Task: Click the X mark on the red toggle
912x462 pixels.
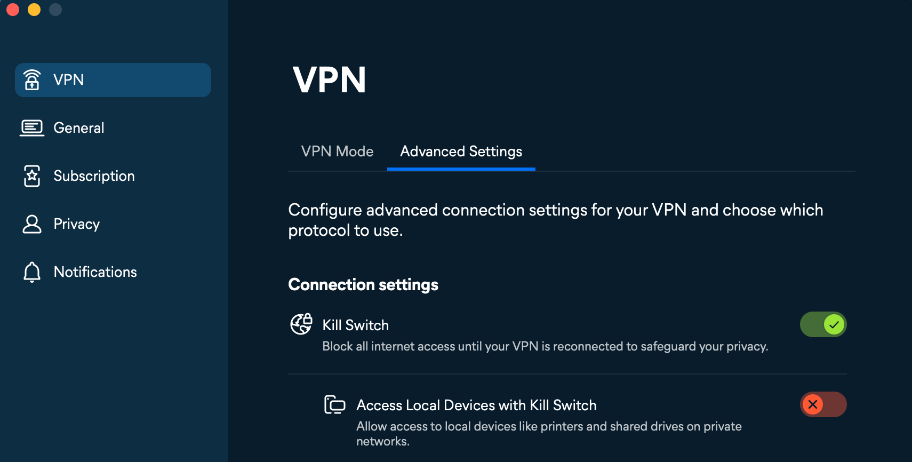Action: coord(813,404)
